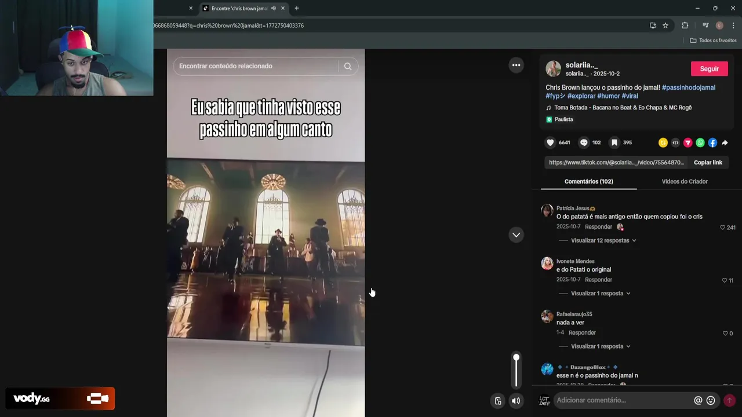Click the install app icon in address bar
Screen dimensions: 742x417
pyautogui.click(x=653, y=25)
